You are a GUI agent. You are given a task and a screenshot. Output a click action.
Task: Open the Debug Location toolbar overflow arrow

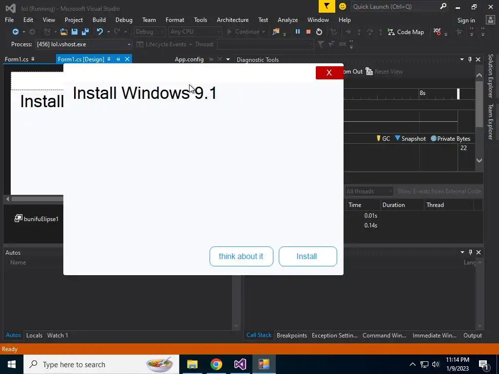click(x=351, y=44)
